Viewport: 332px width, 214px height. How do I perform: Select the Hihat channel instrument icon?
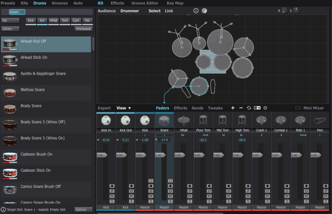184,120
